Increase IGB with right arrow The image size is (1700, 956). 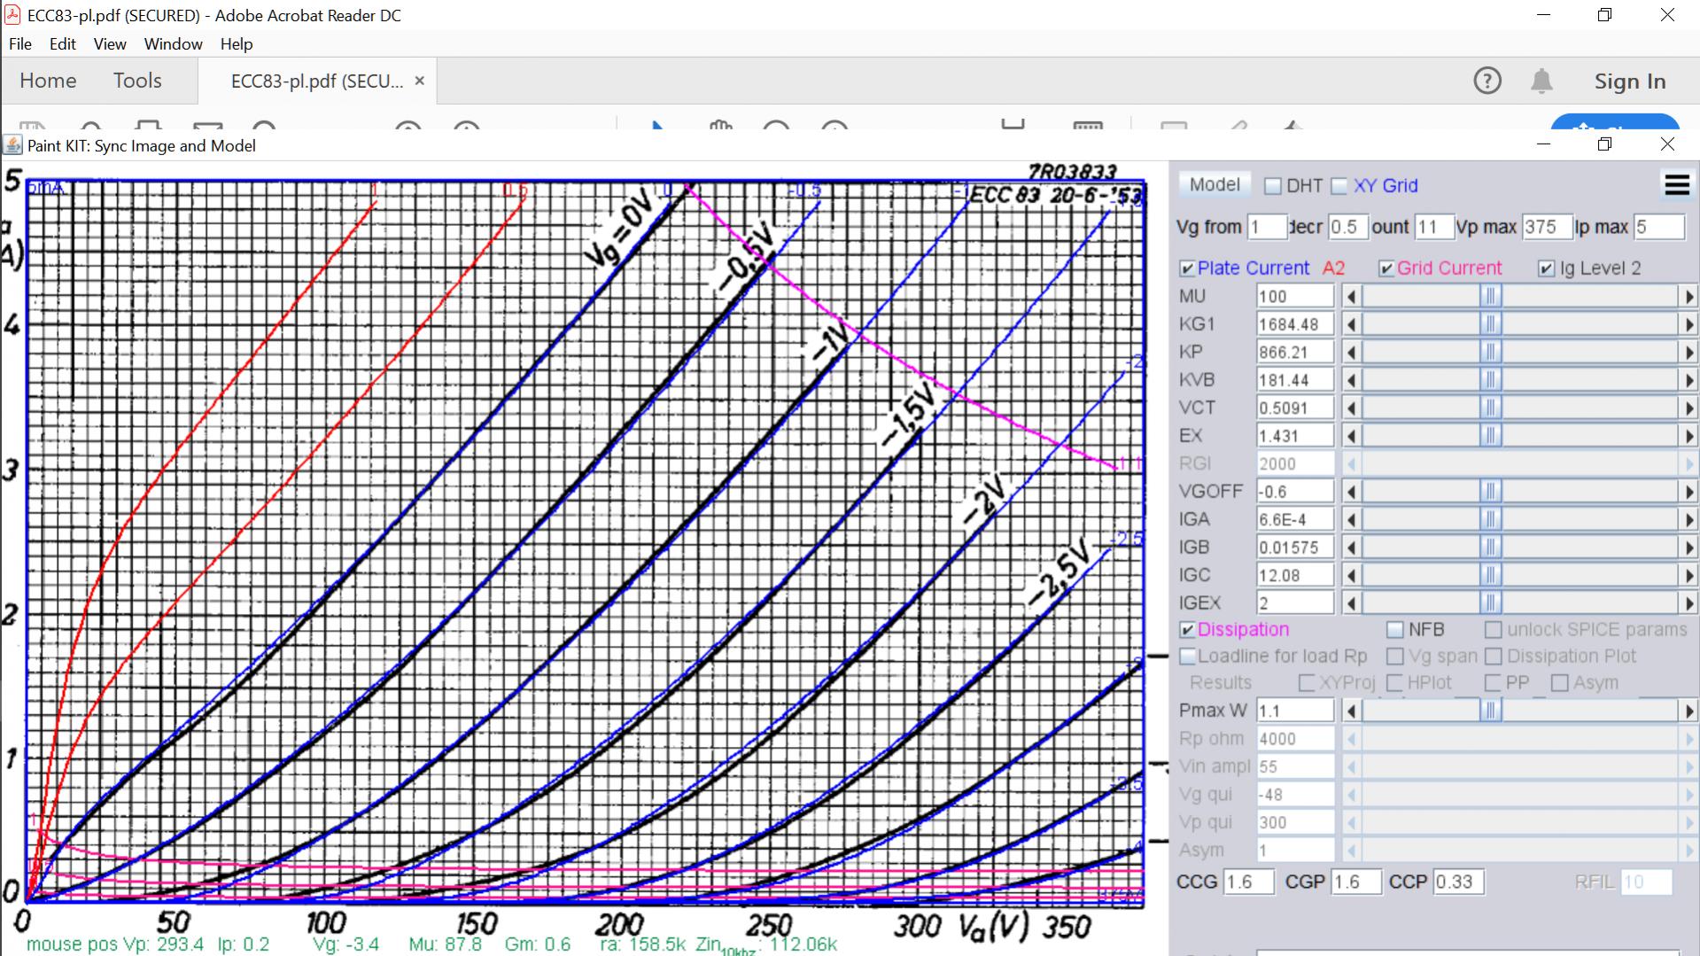tap(1688, 548)
